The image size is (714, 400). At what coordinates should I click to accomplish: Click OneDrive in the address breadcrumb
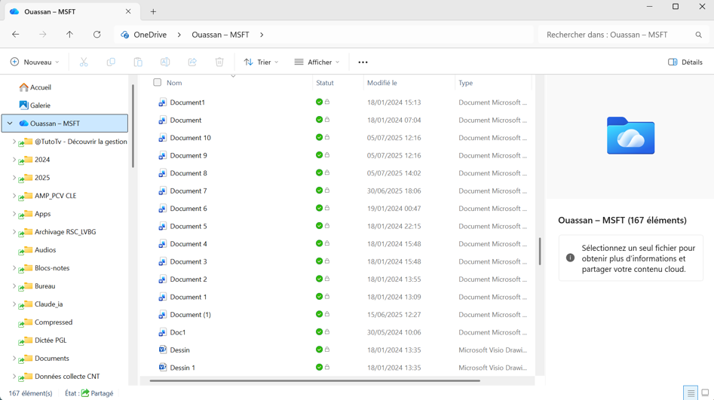point(150,35)
